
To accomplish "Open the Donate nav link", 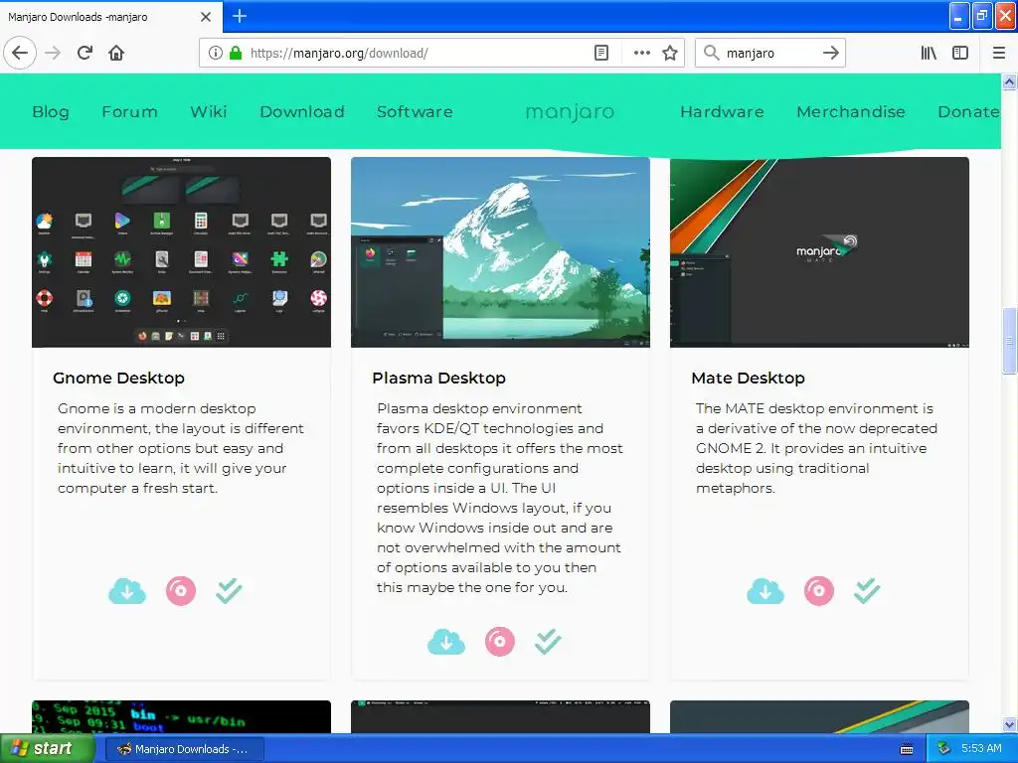I will tap(968, 111).
